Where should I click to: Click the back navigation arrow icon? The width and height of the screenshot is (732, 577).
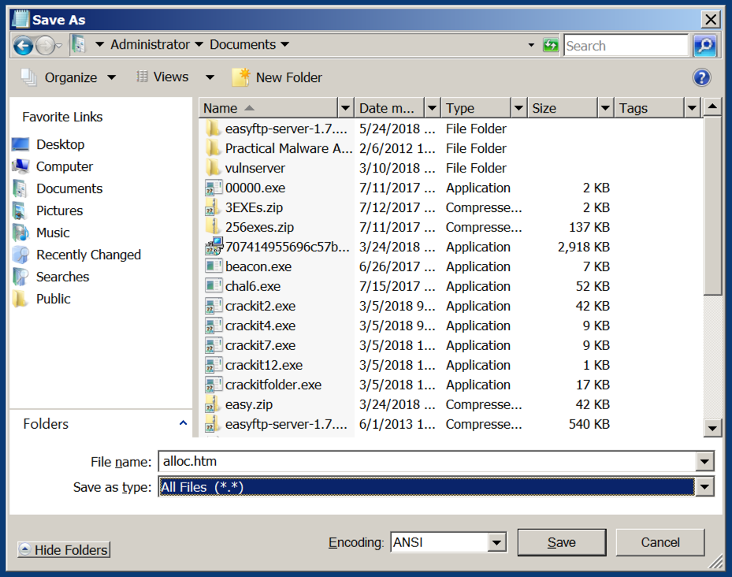click(x=23, y=45)
